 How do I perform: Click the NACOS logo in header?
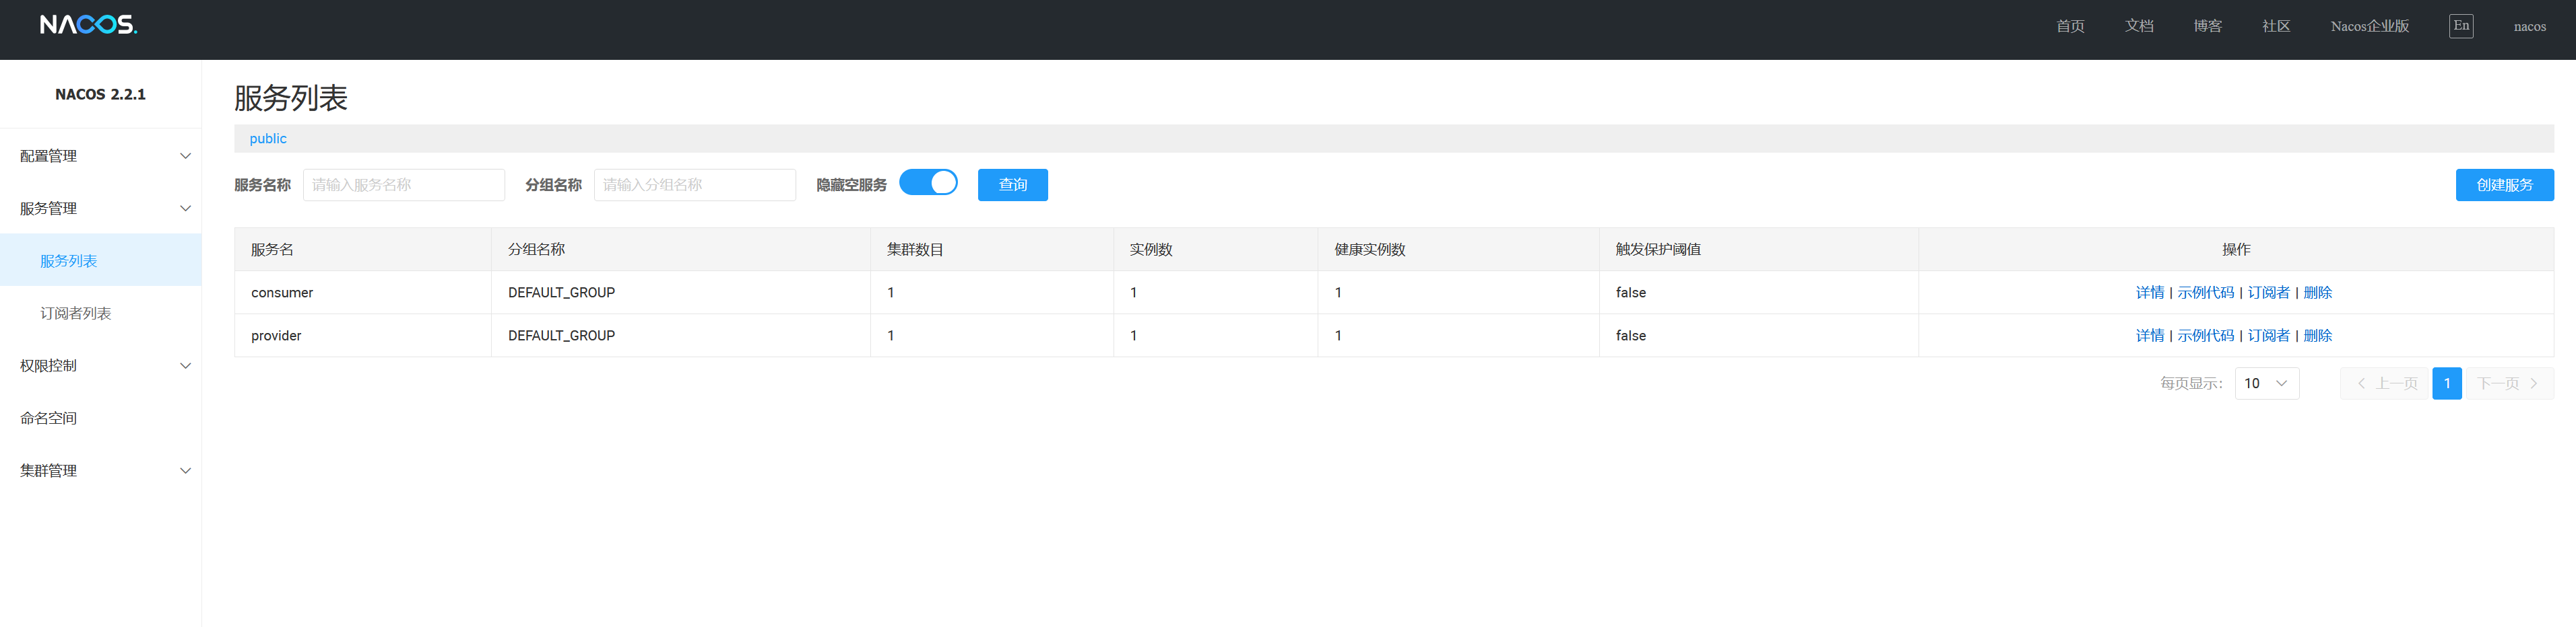pyautogui.click(x=88, y=25)
